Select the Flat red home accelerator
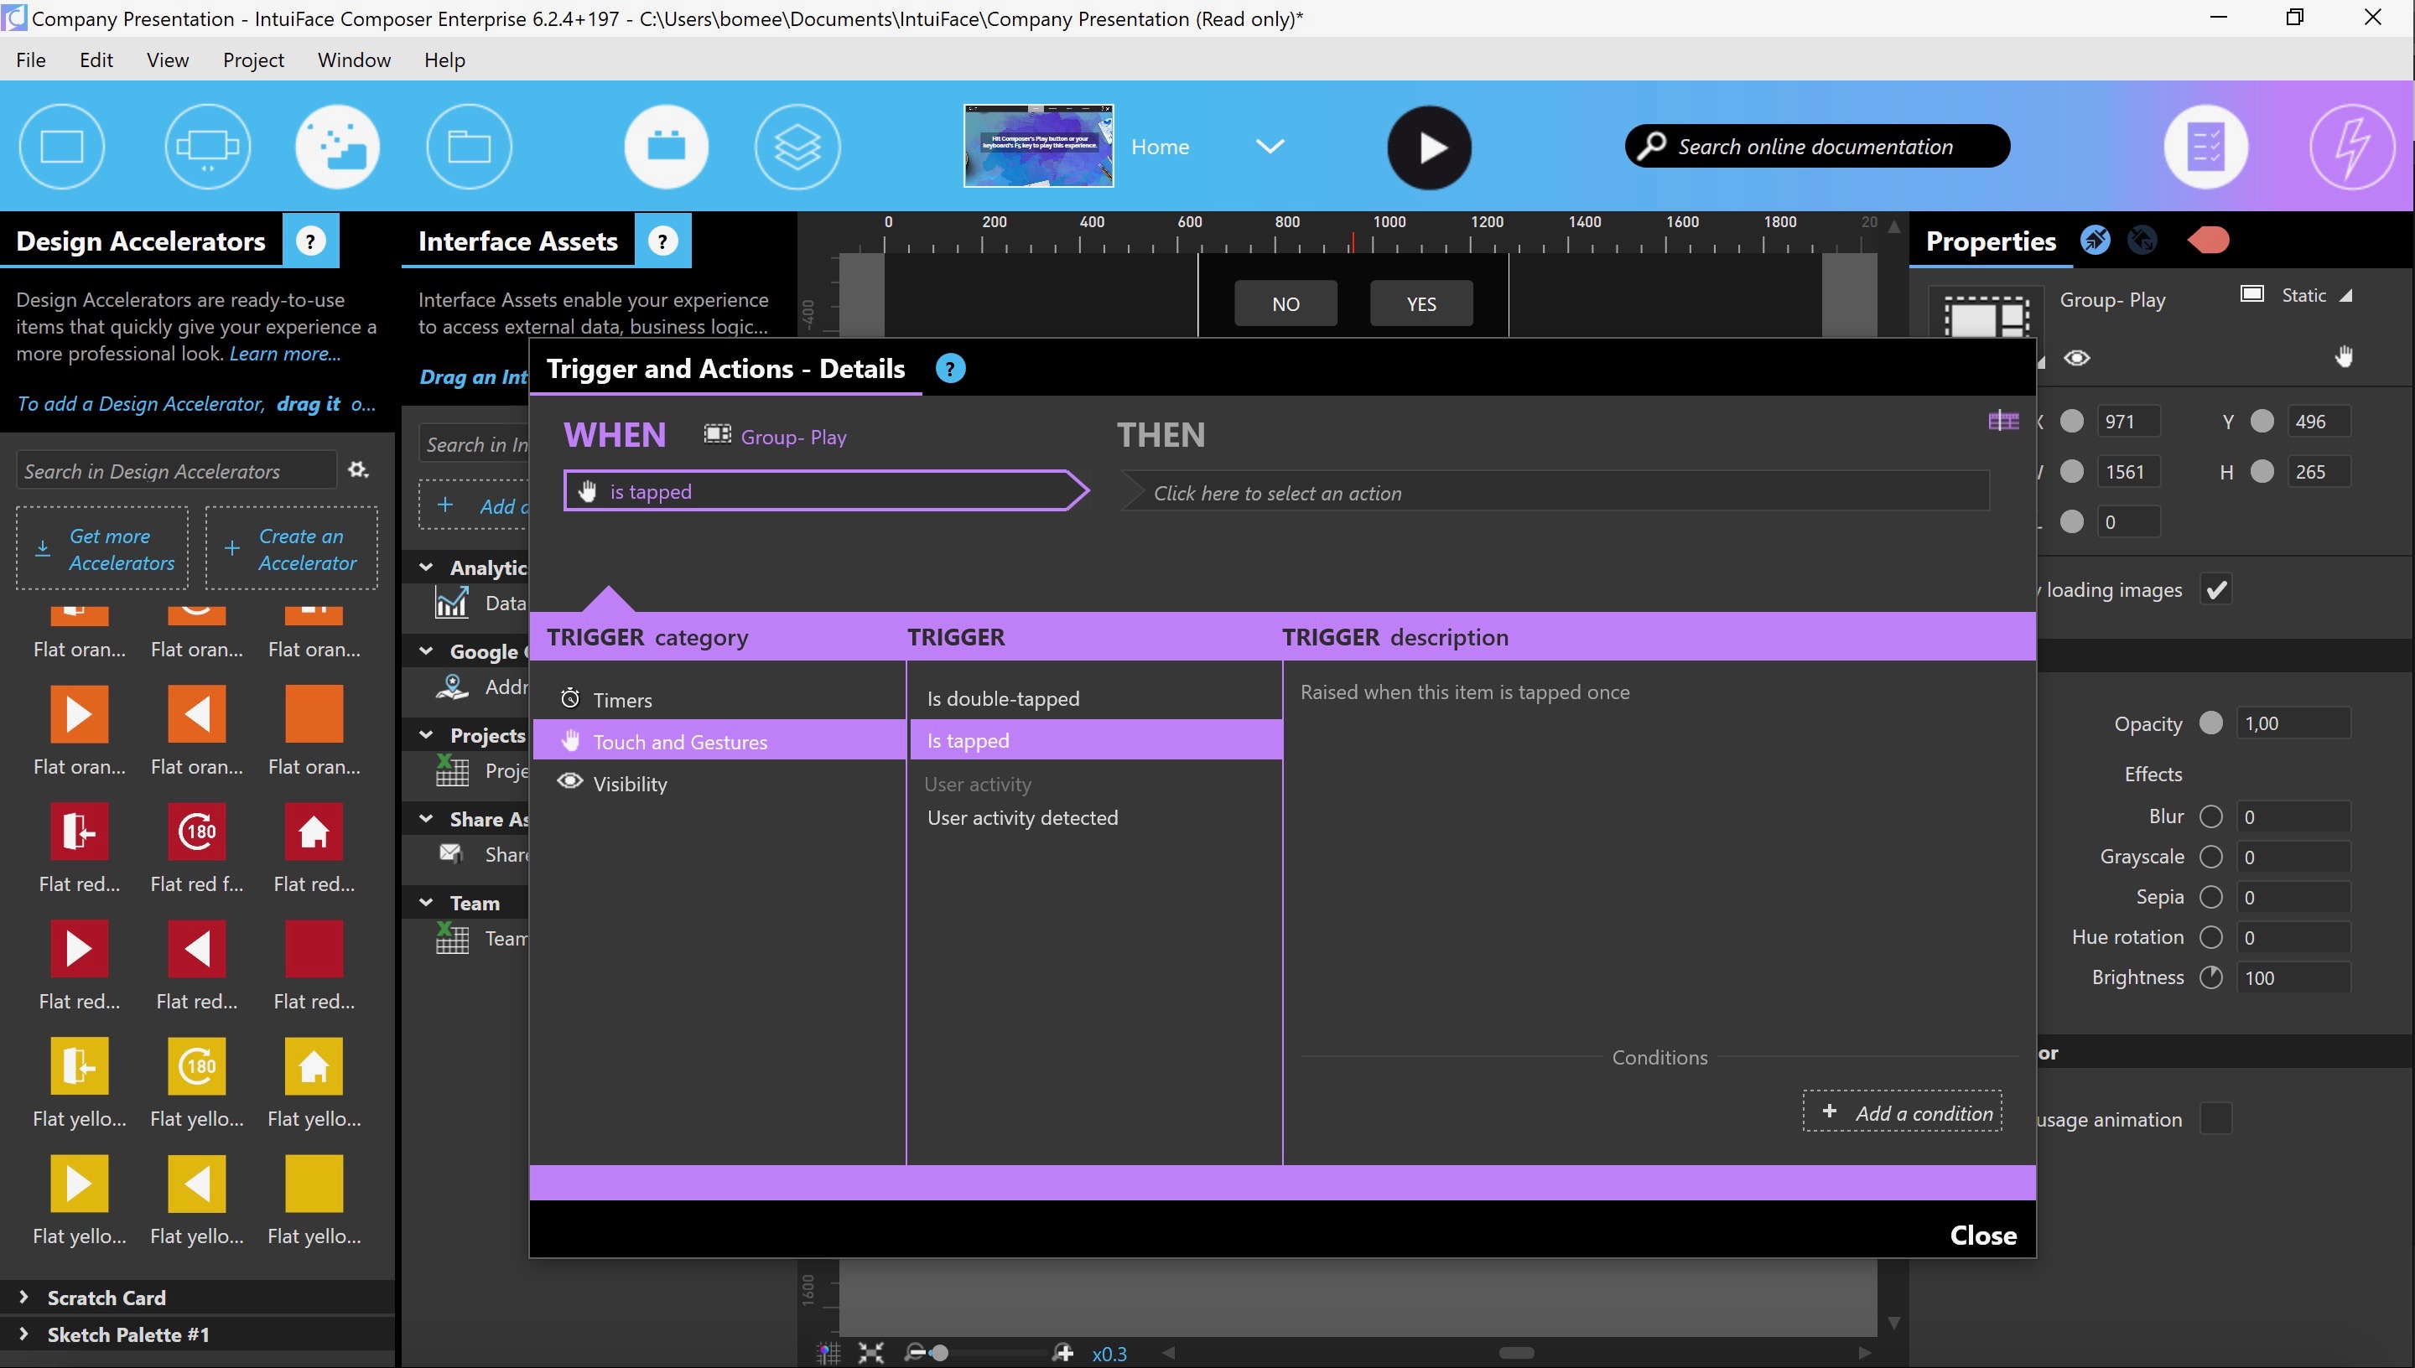2415x1368 pixels. (314, 832)
